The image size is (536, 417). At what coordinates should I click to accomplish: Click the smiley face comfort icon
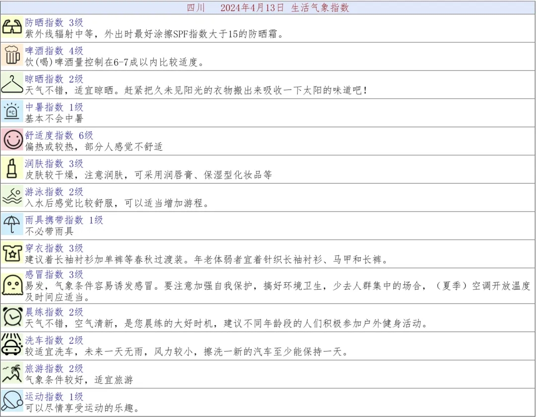(x=12, y=140)
